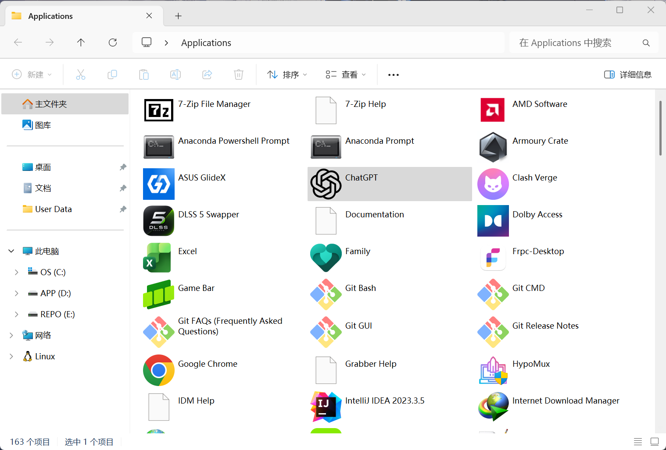The height and width of the screenshot is (450, 666).
Task: Refresh the current folder
Action: pyautogui.click(x=113, y=43)
